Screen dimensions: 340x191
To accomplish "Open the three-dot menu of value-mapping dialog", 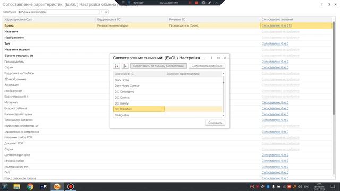I will (211, 58).
